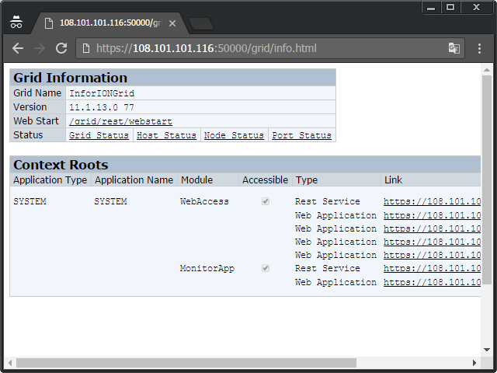The width and height of the screenshot is (497, 373).
Task: Click the /grid/rest/webstart link
Action: point(120,121)
